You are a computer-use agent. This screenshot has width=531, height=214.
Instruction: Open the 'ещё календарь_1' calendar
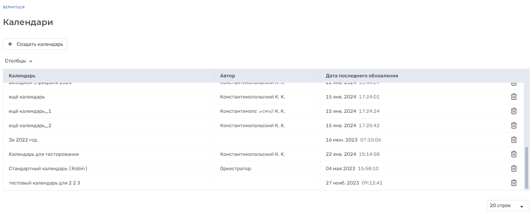pyautogui.click(x=30, y=111)
